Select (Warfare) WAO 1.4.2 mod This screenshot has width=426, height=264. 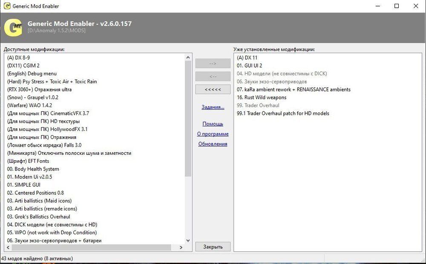click(29, 105)
